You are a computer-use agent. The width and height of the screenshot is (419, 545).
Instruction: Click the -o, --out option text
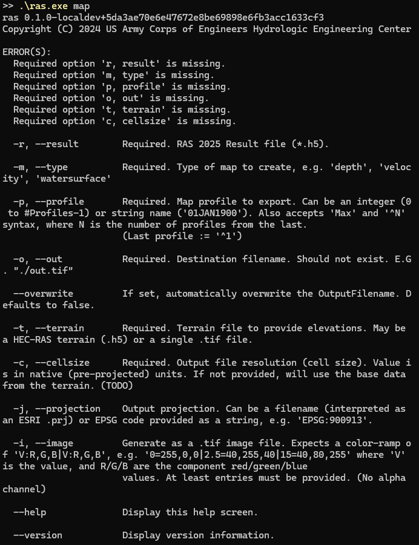[x=38, y=259]
